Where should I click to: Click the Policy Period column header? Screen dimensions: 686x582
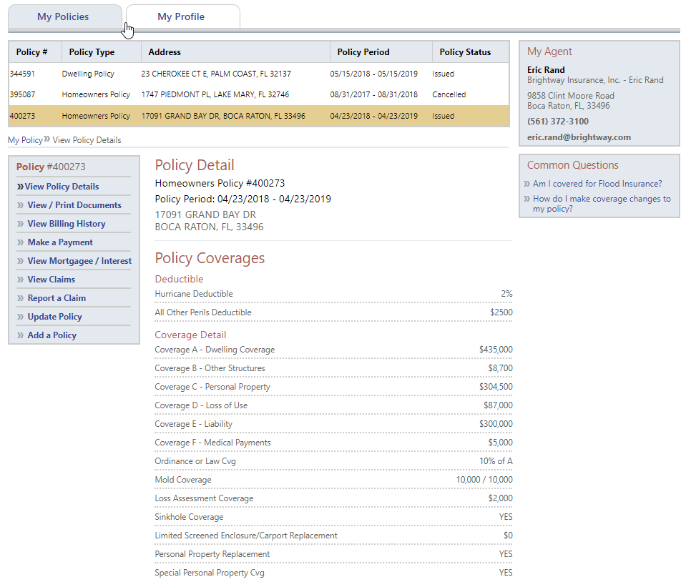click(363, 52)
